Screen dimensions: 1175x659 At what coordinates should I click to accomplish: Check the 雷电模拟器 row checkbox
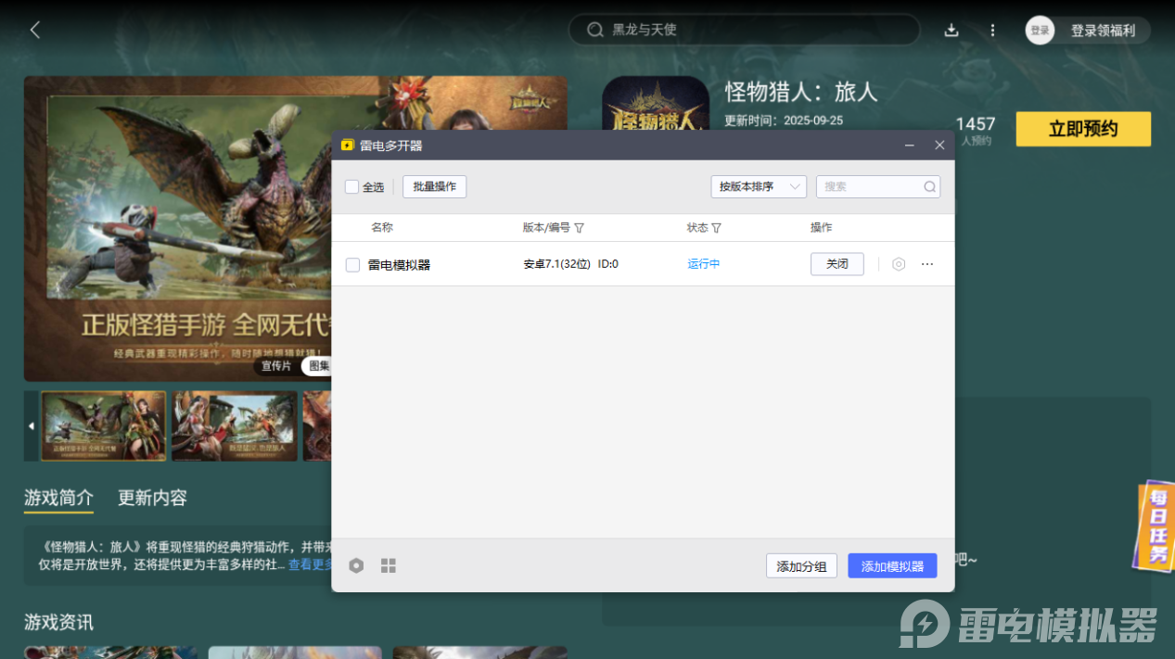pyautogui.click(x=351, y=264)
